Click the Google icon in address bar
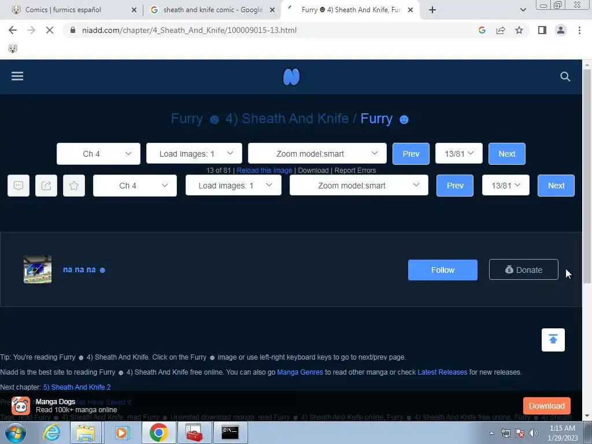The width and height of the screenshot is (592, 444). click(x=482, y=30)
